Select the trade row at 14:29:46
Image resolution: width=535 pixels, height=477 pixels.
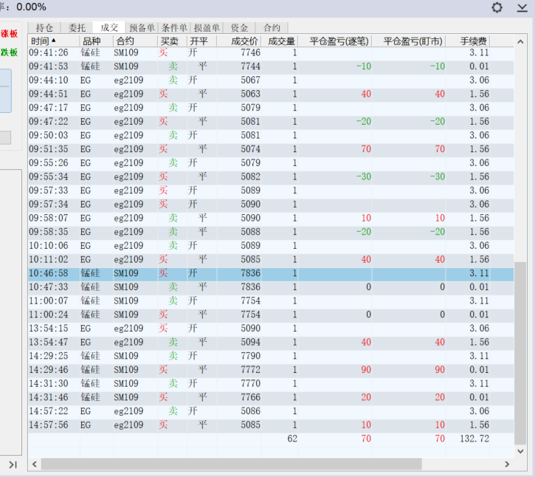(271, 370)
